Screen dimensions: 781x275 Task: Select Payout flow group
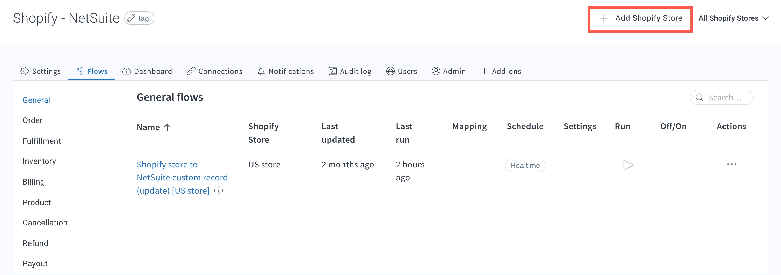[35, 264]
